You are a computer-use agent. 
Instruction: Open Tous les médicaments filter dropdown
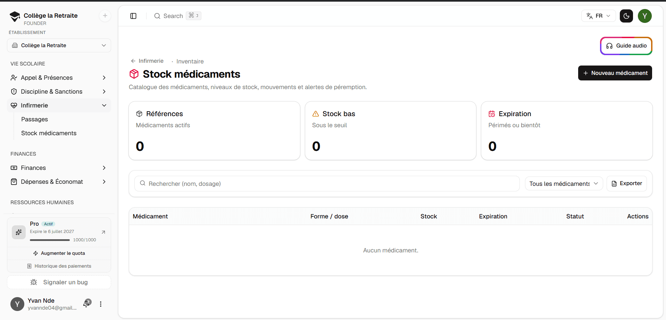(564, 184)
